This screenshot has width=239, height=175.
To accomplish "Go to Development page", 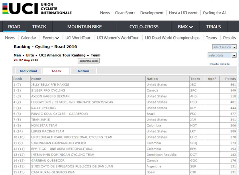I will click(152, 13).
